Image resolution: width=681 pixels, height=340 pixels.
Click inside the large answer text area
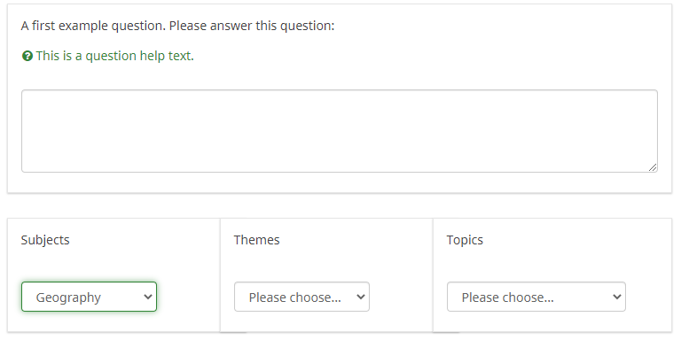pos(340,131)
